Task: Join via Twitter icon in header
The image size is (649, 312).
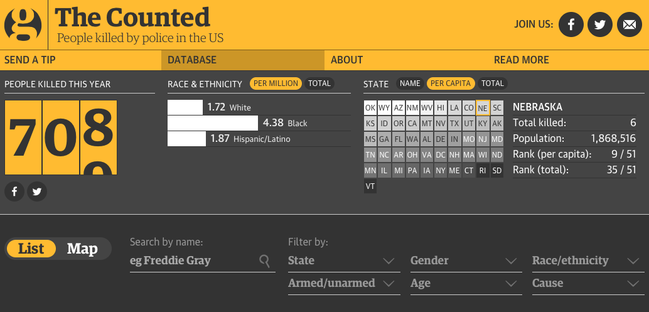Action: coord(600,25)
